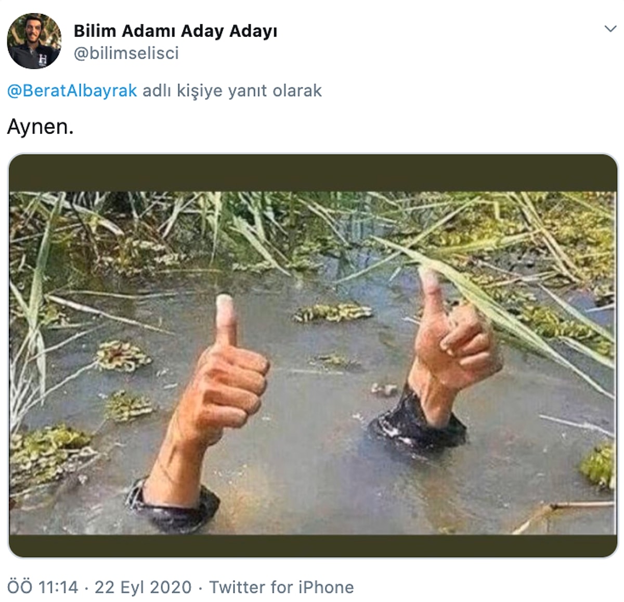The height and width of the screenshot is (602, 624).
Task: Open the Twitter for iPhone source link
Action: 281,587
